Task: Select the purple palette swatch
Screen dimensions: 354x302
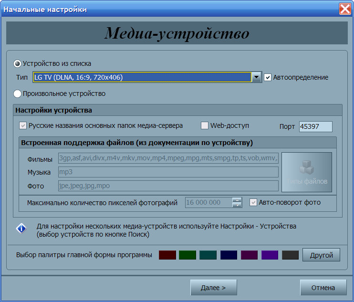Action: pyautogui.click(x=270, y=255)
